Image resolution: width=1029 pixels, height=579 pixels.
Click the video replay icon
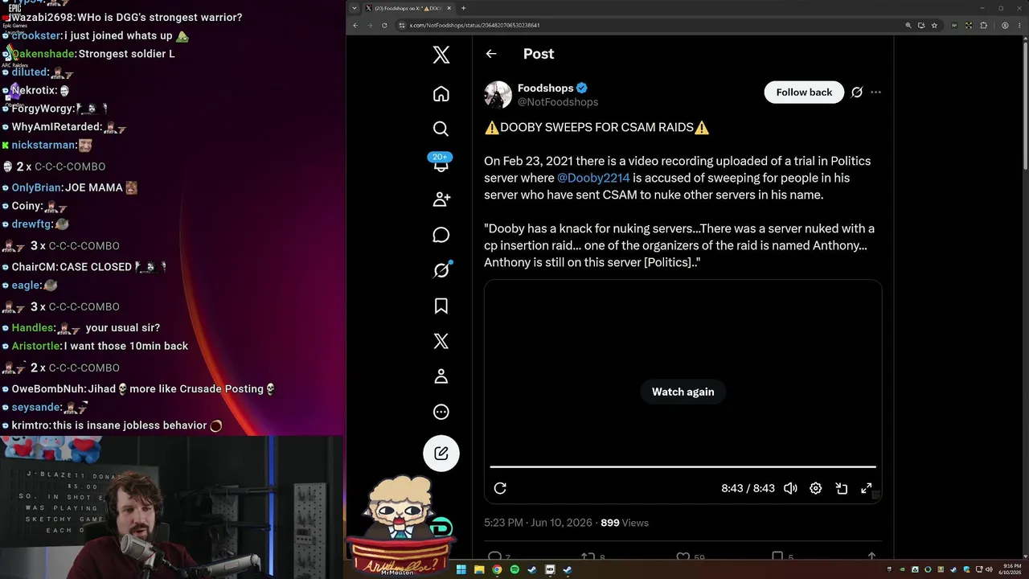(500, 488)
